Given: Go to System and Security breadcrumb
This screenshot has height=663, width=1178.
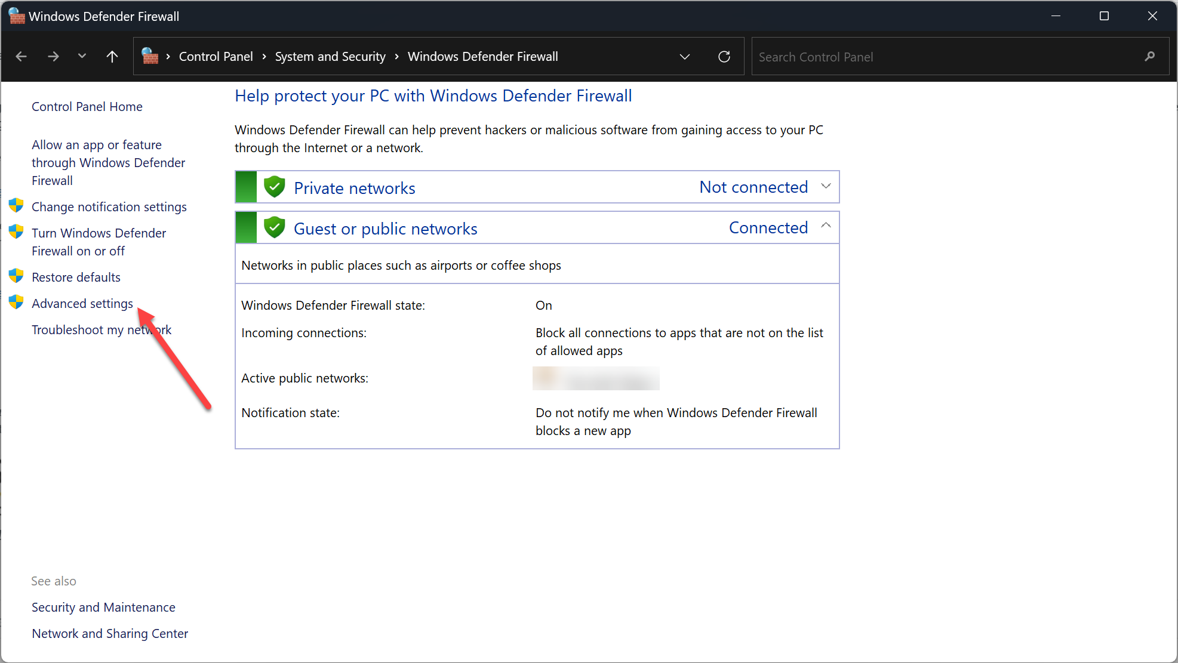Looking at the screenshot, I should click(x=330, y=57).
